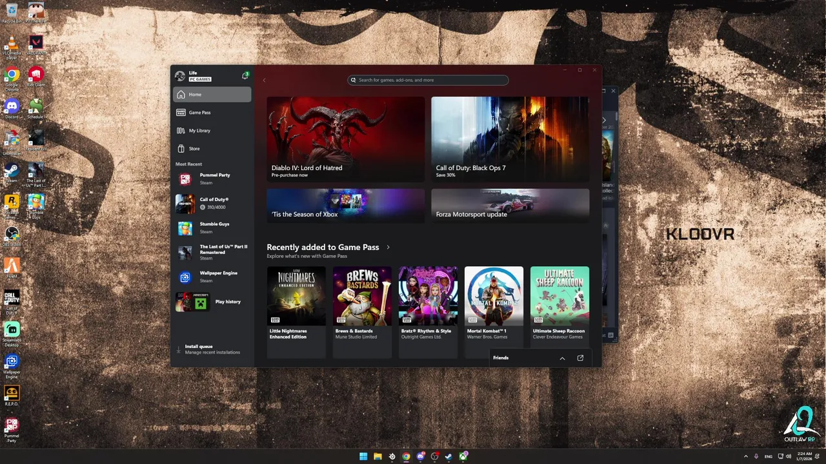Click the Xbox app taskbar icon

tap(463, 456)
